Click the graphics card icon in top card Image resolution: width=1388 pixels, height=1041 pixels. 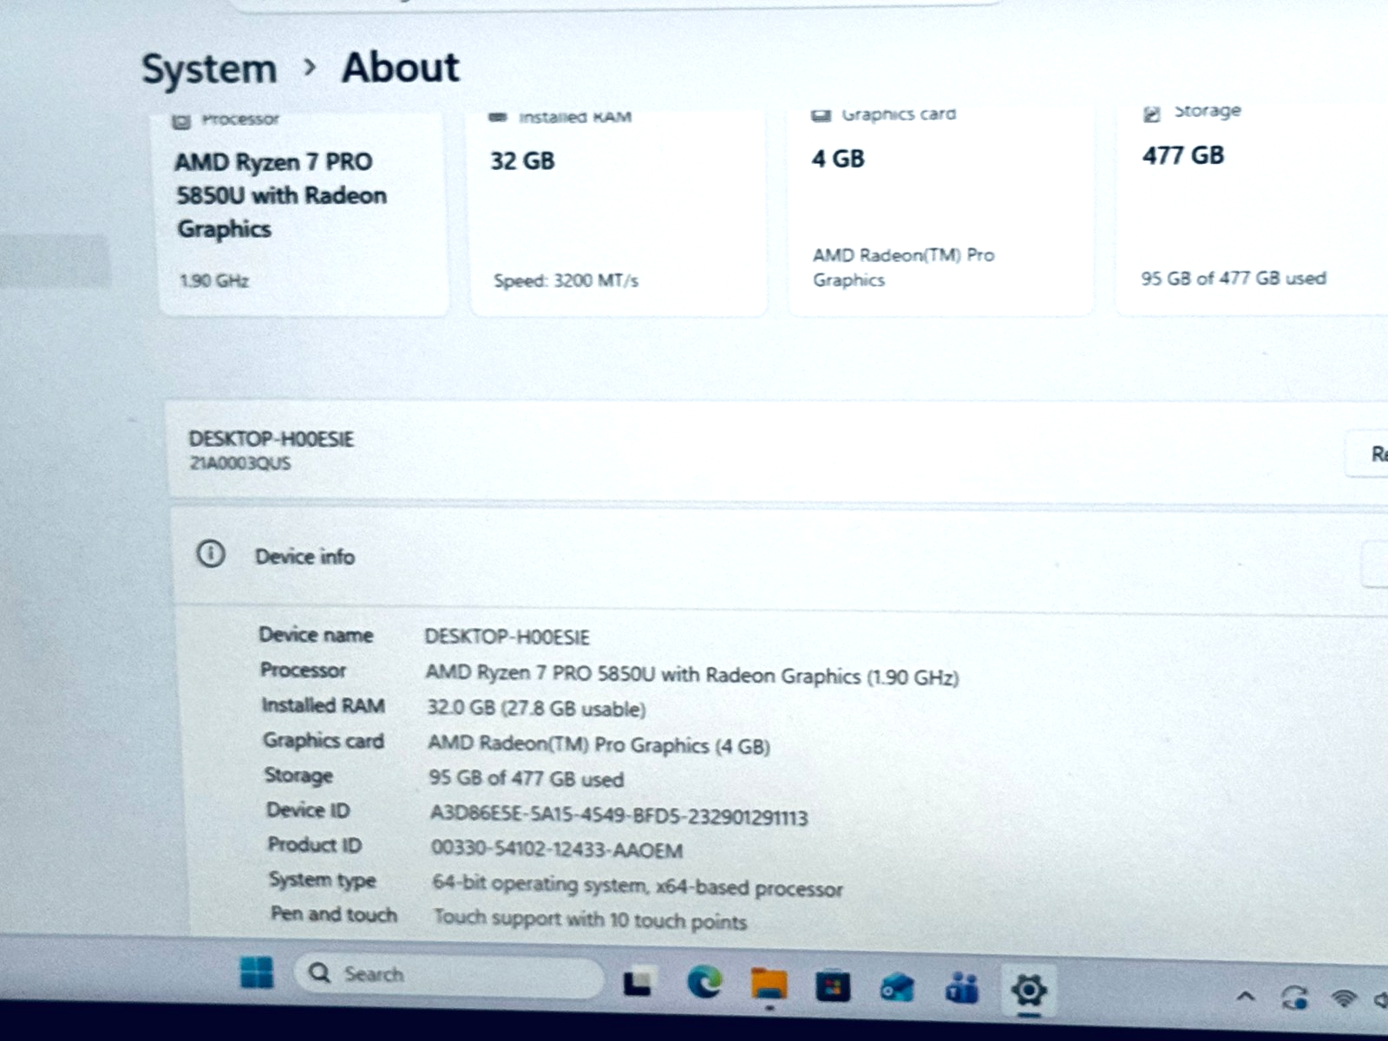(x=821, y=115)
